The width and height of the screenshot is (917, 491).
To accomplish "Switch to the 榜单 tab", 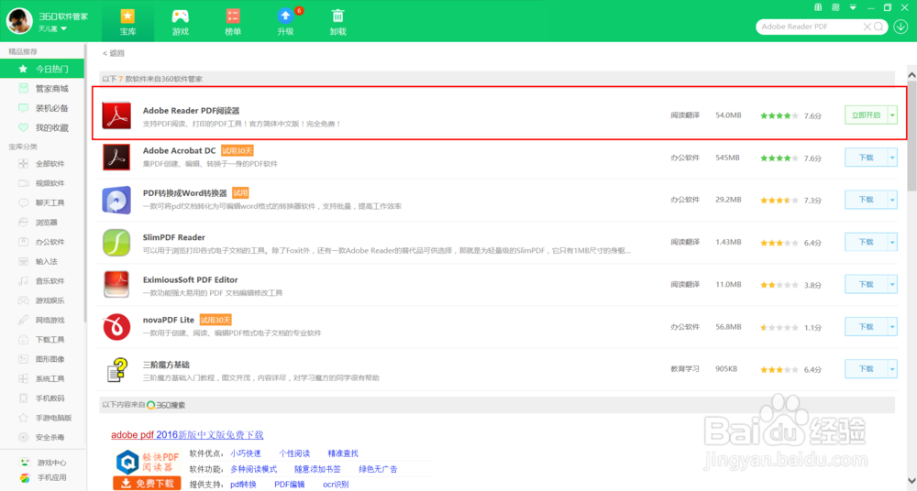I will tap(233, 22).
